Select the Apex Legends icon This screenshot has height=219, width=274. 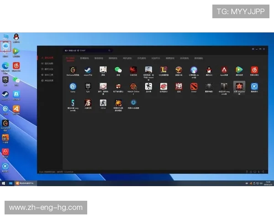[224, 70]
